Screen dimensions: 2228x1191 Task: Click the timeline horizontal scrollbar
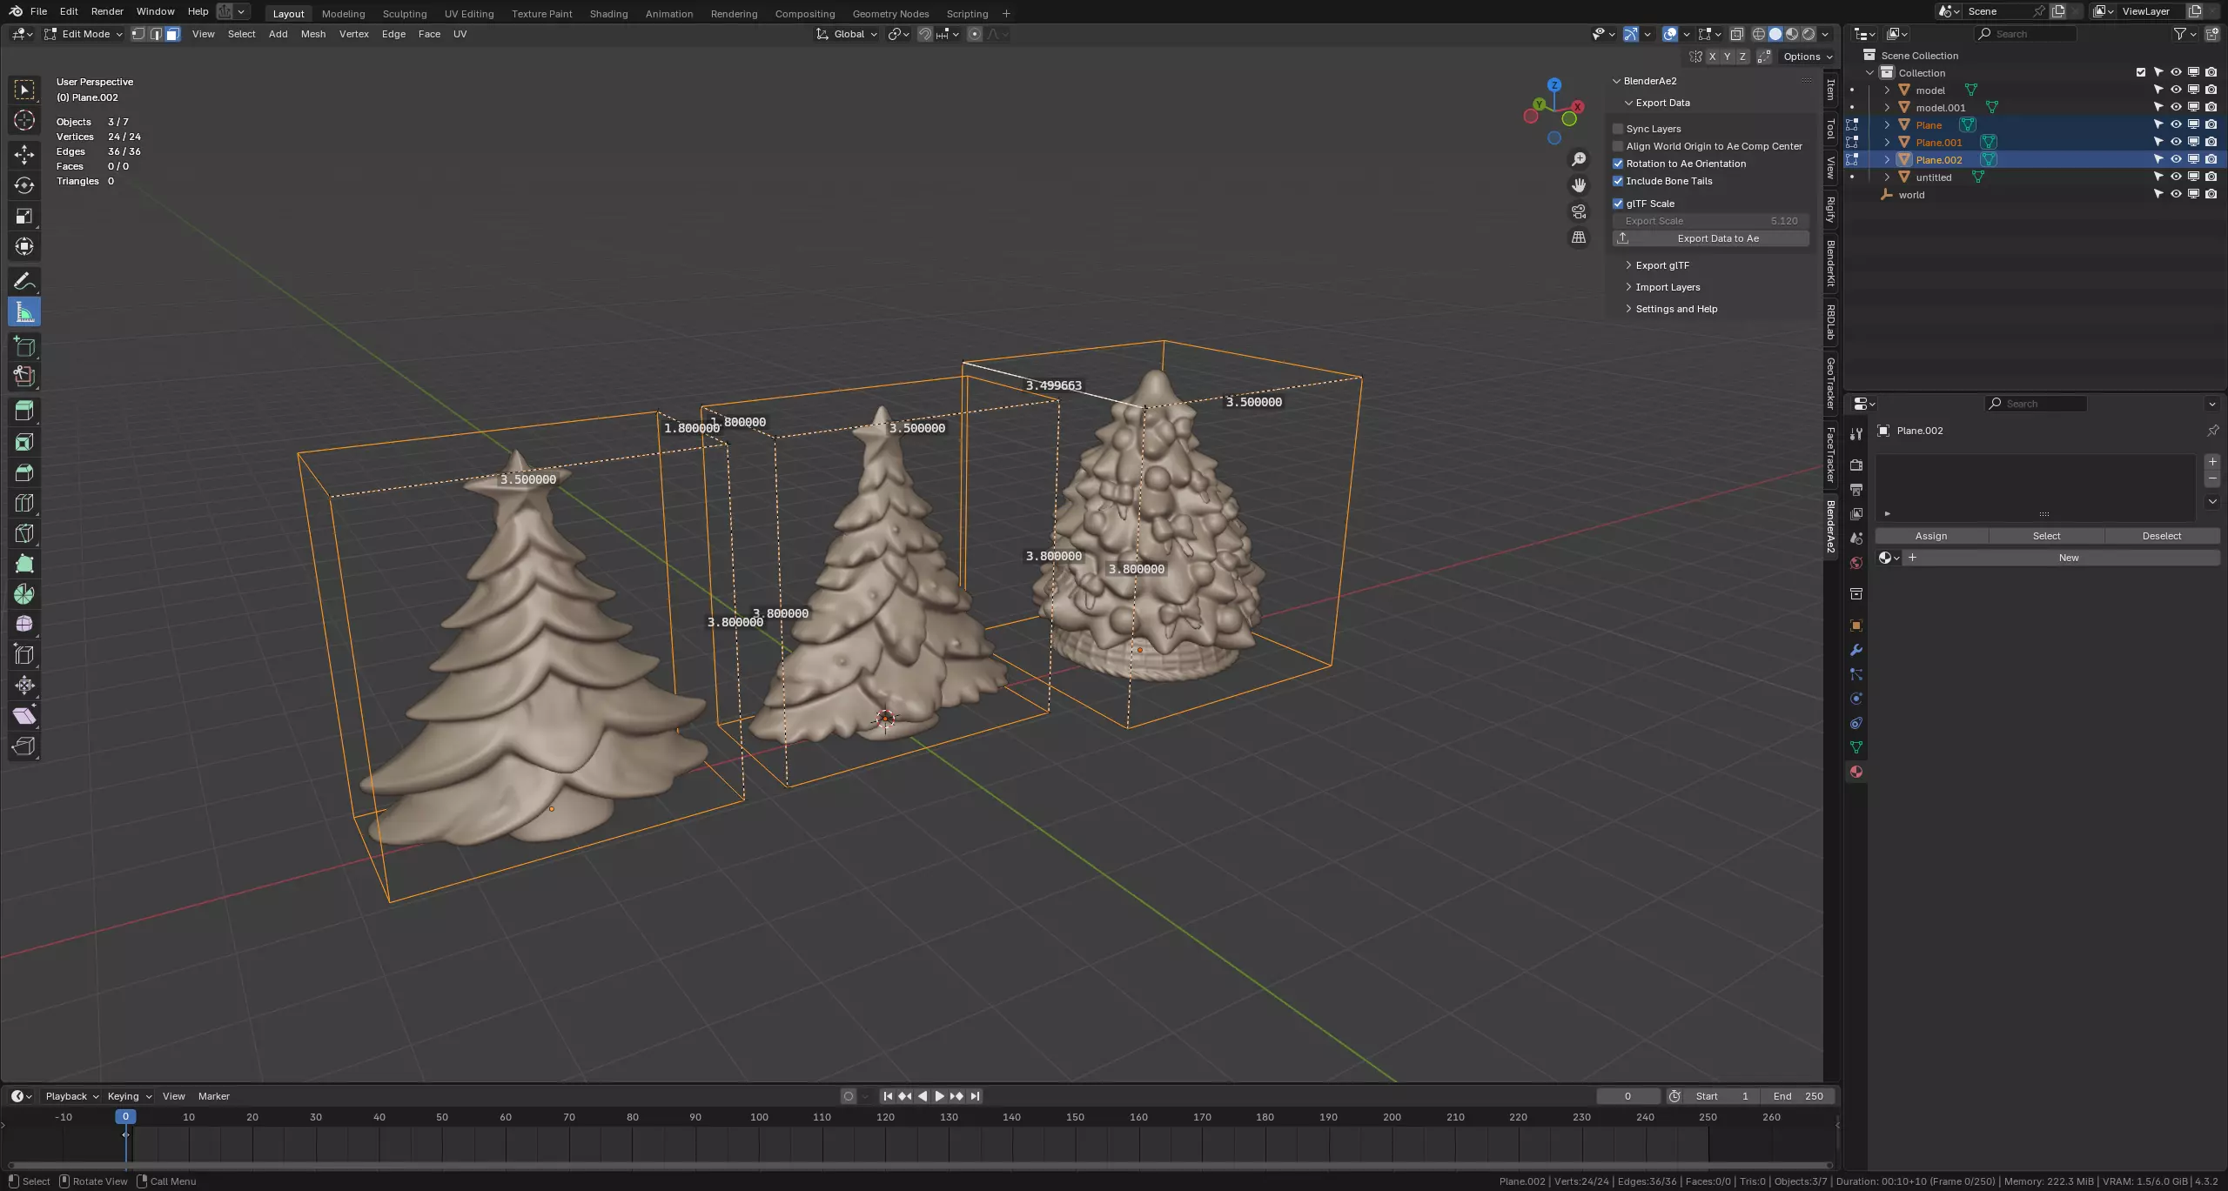(x=920, y=1165)
